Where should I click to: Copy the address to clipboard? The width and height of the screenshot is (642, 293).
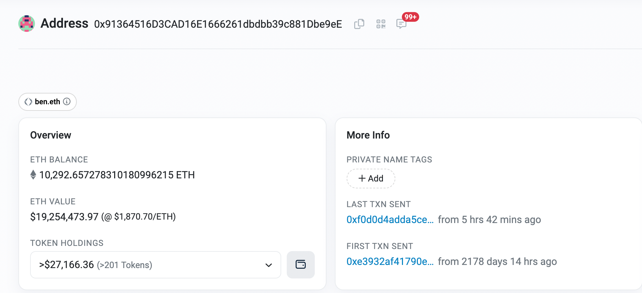coord(359,24)
